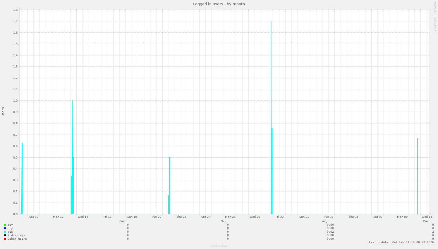Viewport: 438px width, 249px height.
Task: Click the cyan pts legend swatch
Action: pyautogui.click(x=5, y=232)
